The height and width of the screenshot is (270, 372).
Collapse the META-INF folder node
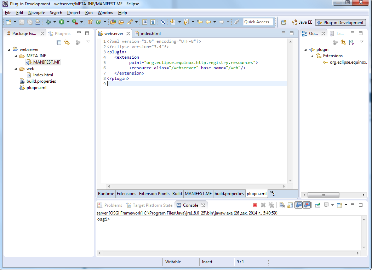16,56
